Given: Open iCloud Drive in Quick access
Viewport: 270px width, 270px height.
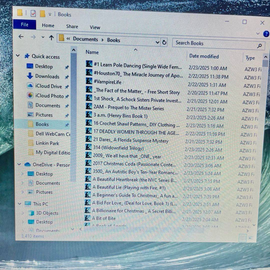Looking at the screenshot, I should [x=48, y=86].
